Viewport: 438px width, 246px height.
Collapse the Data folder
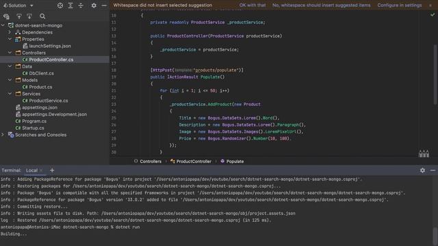tap(10, 66)
